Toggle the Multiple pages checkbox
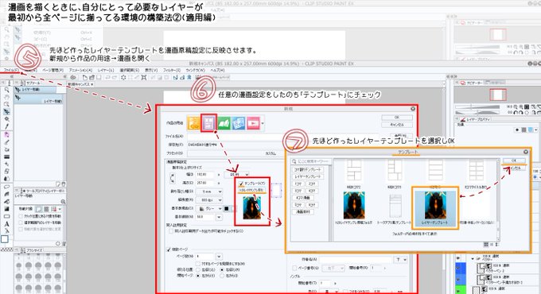Viewport: 541px width, 294px height. pos(169,250)
